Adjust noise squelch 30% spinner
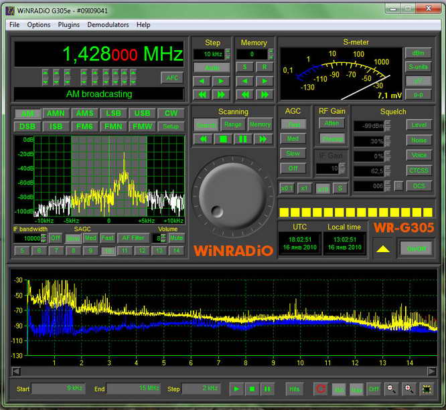Image resolution: width=446 pixels, height=410 pixels. [388, 141]
